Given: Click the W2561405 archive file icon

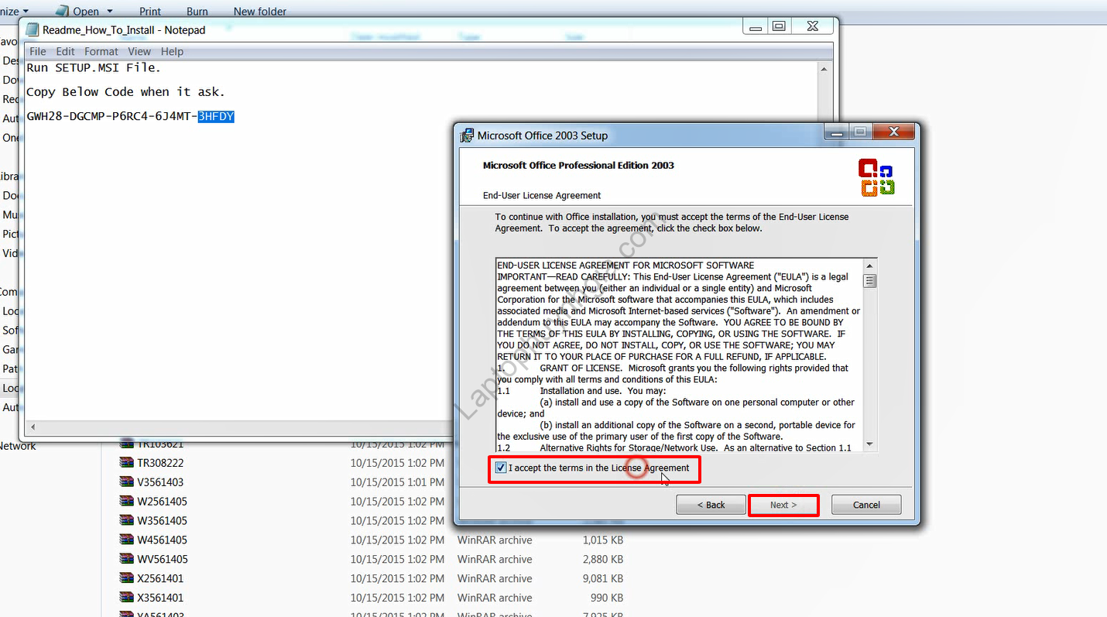Looking at the screenshot, I should pyautogui.click(x=126, y=502).
